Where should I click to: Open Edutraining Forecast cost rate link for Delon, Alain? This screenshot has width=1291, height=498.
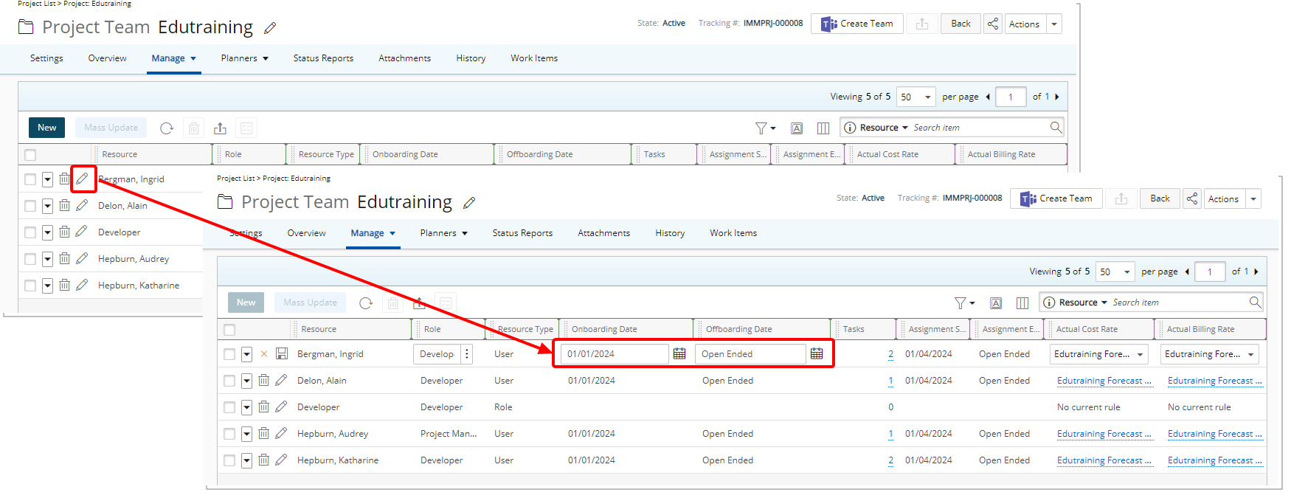coord(1104,381)
